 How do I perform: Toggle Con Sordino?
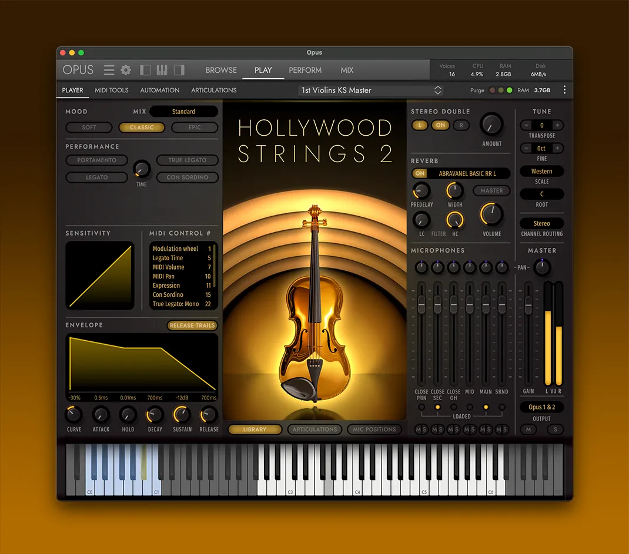pos(188,177)
